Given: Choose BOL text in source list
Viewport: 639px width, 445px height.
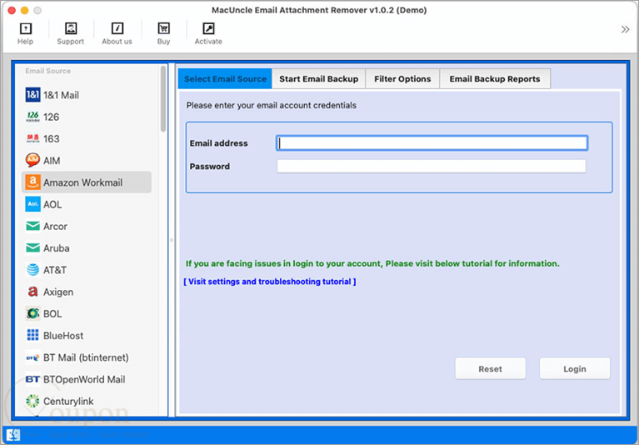Looking at the screenshot, I should pyautogui.click(x=52, y=314).
